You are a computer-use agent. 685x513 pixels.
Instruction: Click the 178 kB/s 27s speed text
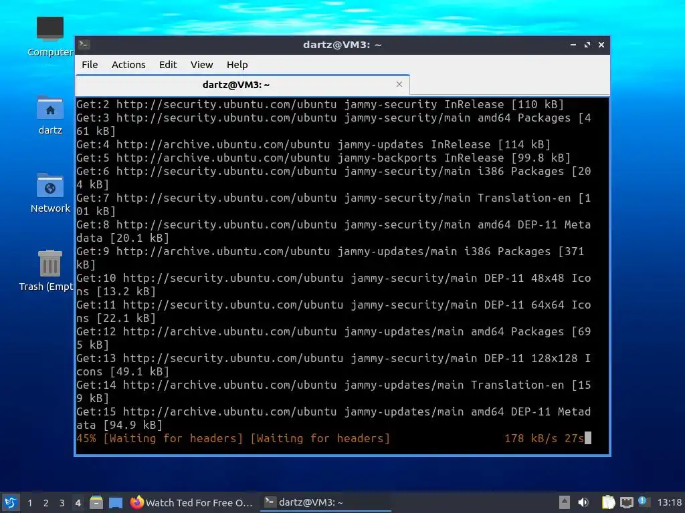coord(544,438)
